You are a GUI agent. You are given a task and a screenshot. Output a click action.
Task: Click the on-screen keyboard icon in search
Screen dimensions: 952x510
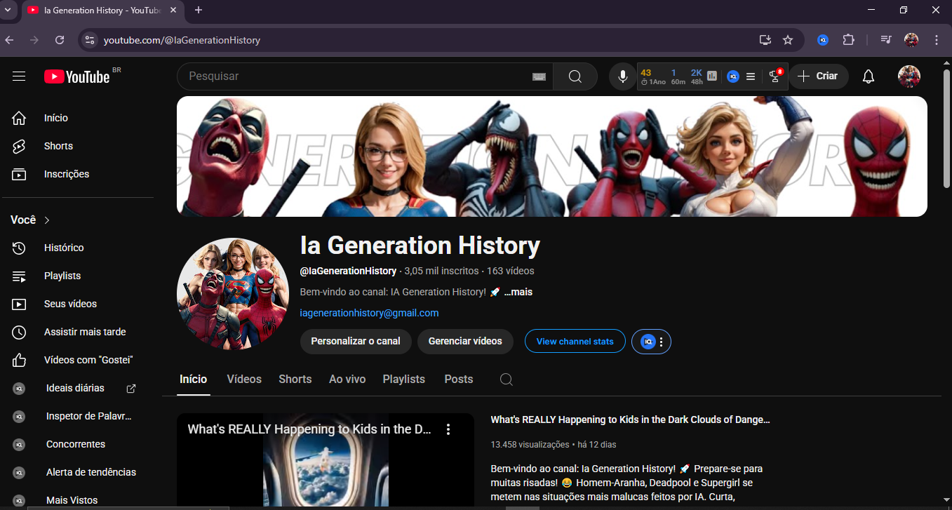(539, 76)
